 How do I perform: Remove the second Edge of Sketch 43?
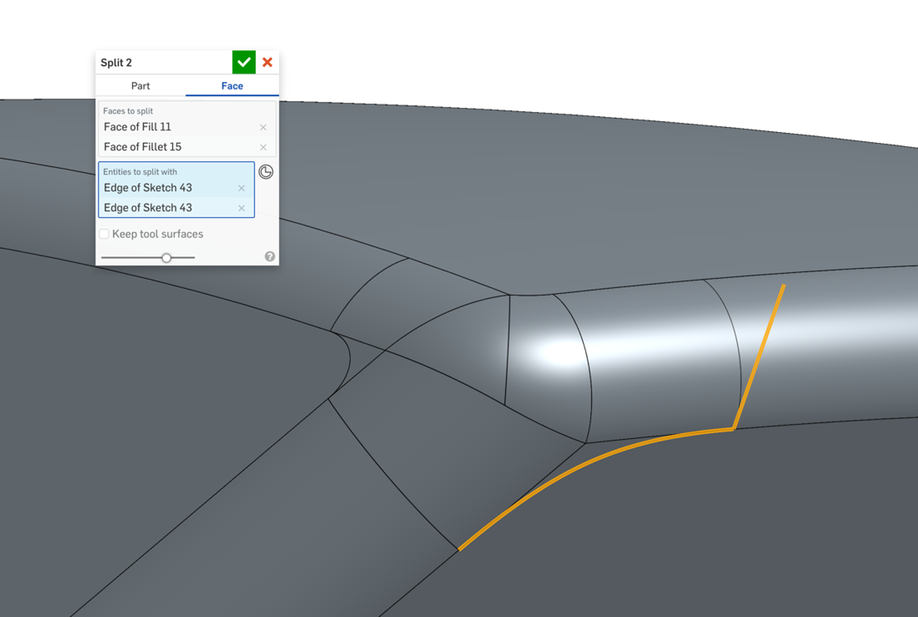pos(242,208)
